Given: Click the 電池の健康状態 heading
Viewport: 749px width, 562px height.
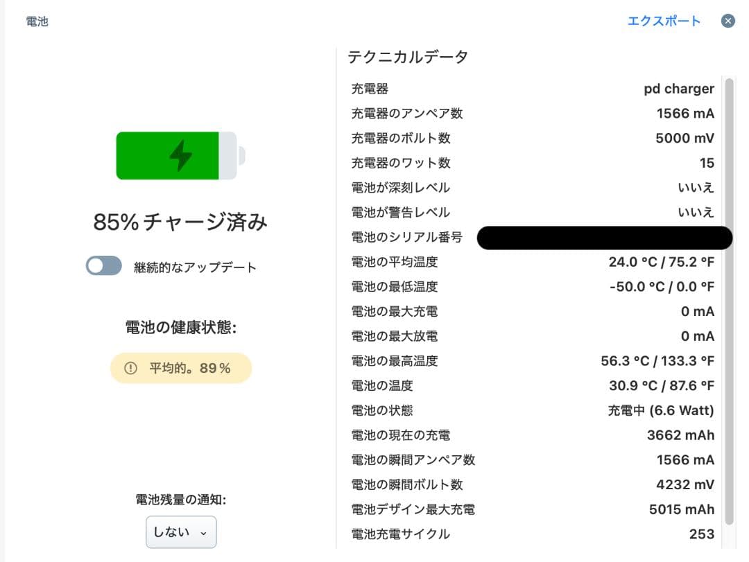Looking at the screenshot, I should tap(180, 326).
